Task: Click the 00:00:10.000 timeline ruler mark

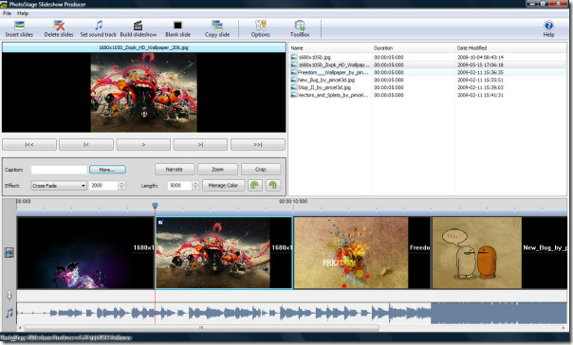Action: click(x=293, y=201)
